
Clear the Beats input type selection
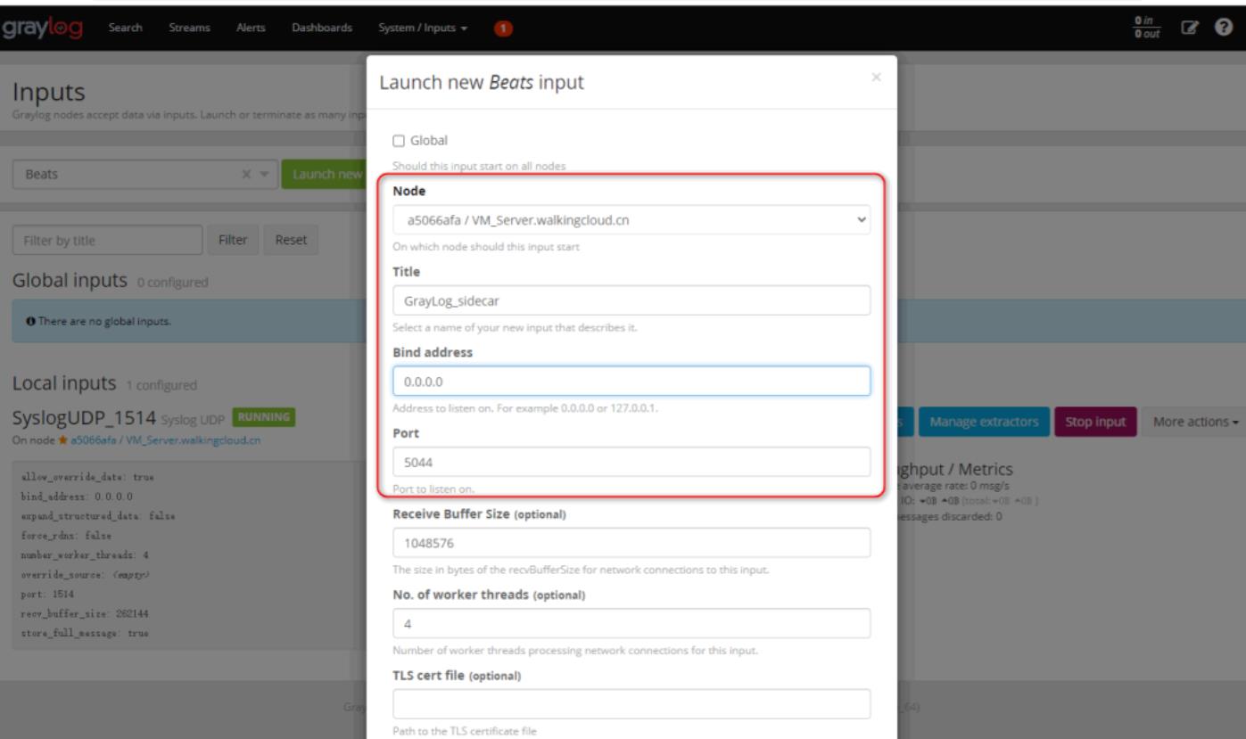click(247, 175)
